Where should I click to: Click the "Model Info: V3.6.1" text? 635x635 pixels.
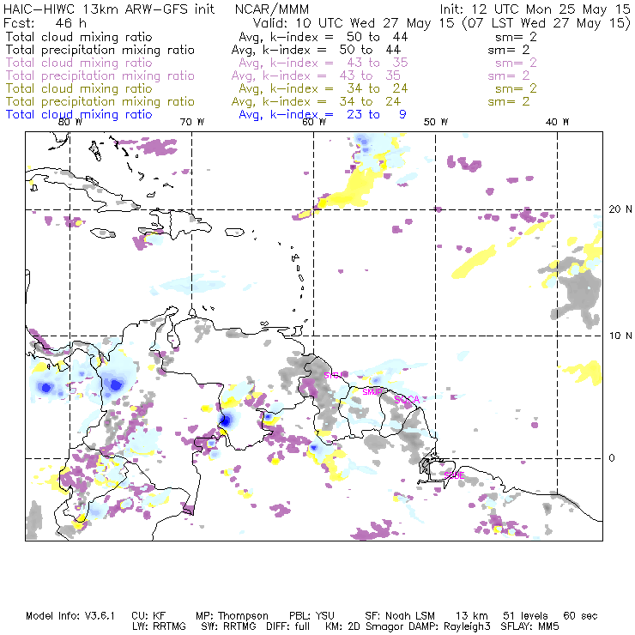coord(70,616)
